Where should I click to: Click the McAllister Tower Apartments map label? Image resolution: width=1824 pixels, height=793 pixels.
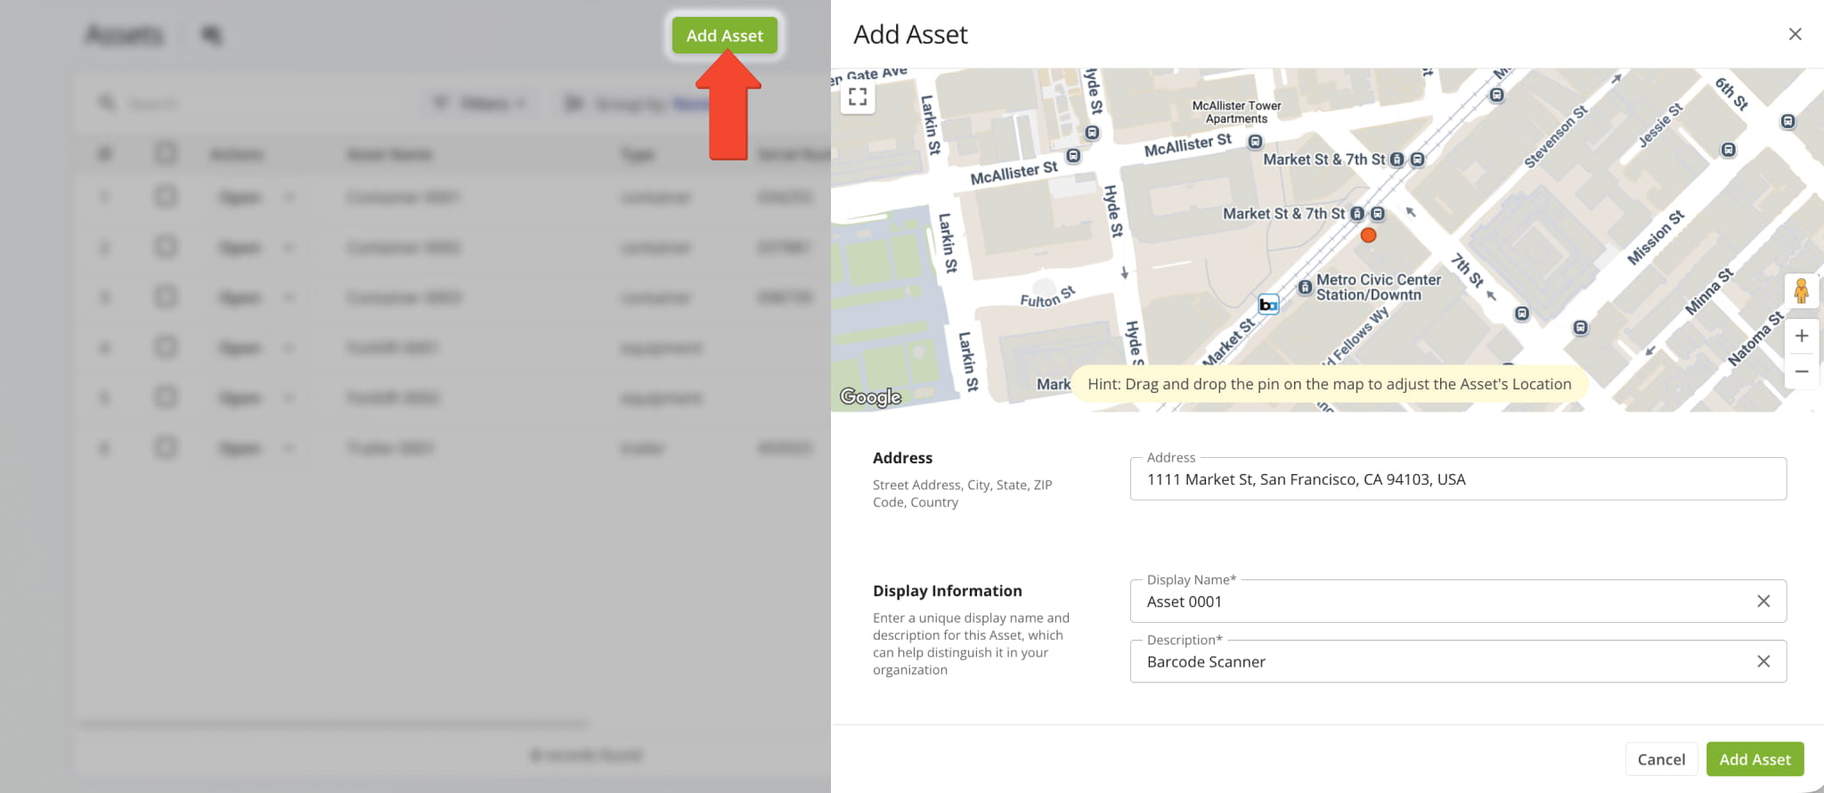tap(1236, 112)
